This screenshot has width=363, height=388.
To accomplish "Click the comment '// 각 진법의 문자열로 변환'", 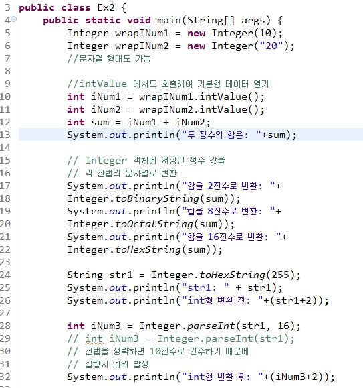I will (x=122, y=173).
